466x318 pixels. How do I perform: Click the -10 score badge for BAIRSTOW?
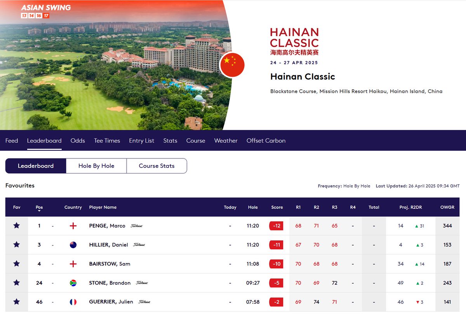(x=276, y=264)
